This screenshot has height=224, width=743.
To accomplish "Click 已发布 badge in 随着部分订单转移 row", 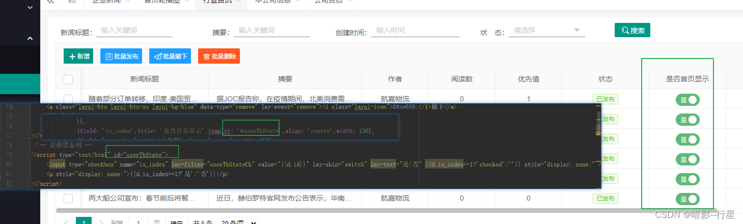I will tap(606, 99).
